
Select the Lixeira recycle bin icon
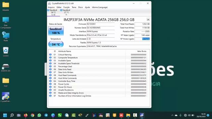coord(6,52)
